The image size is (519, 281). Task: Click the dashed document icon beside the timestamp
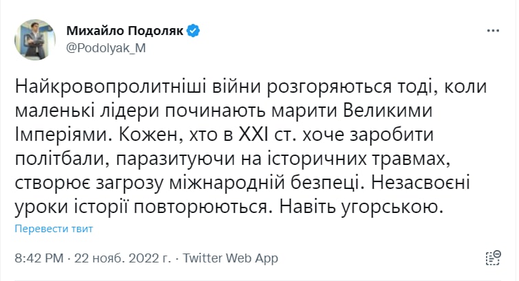coord(493,258)
